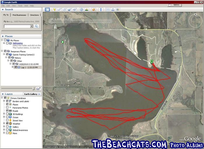Show historical imagery clock icon
This screenshot has width=204, height=149.
[82, 10]
